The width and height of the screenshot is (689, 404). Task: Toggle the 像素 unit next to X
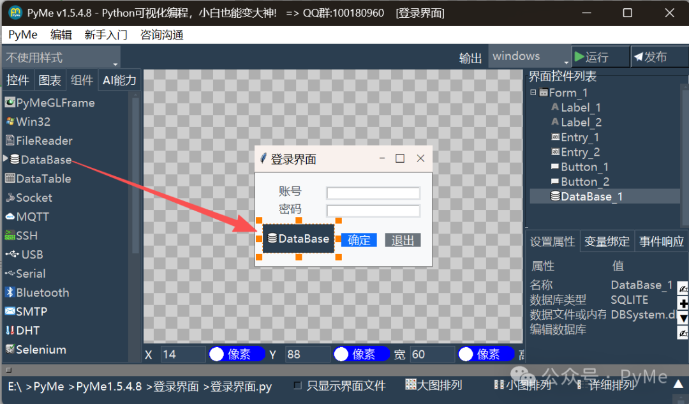pos(237,354)
